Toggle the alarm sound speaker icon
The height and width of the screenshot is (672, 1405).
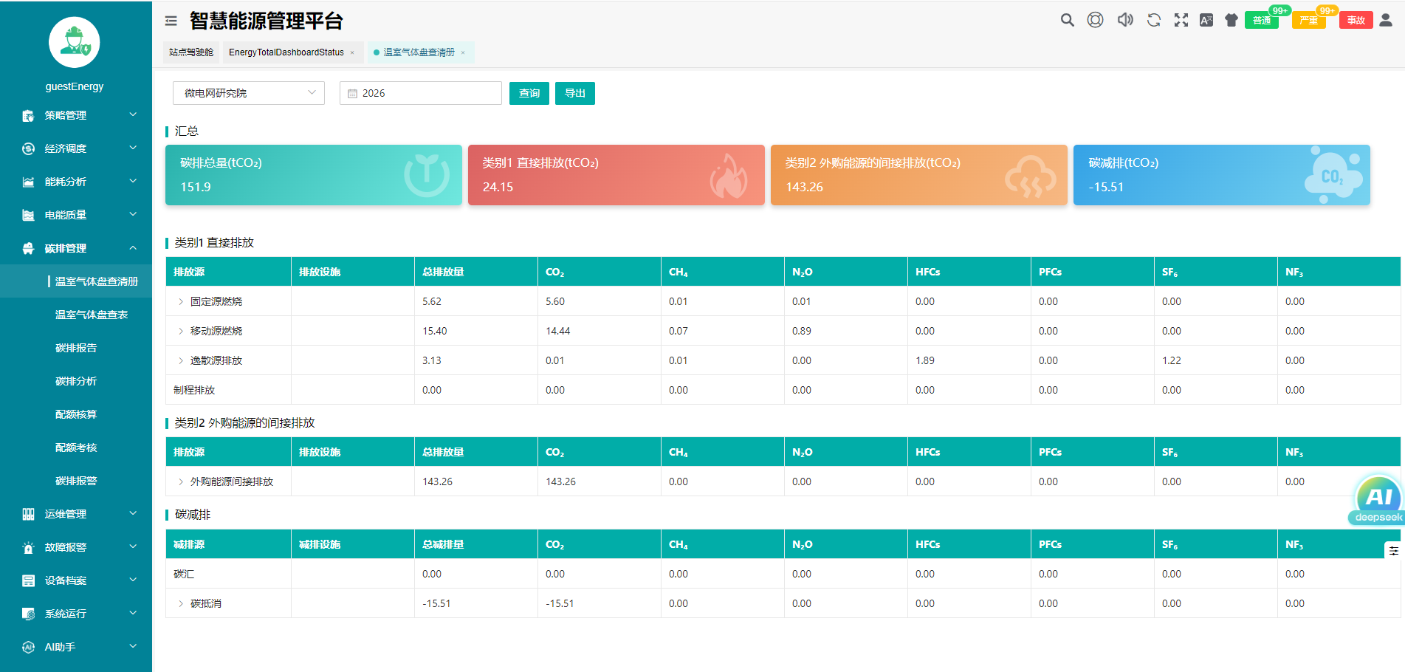click(1124, 21)
